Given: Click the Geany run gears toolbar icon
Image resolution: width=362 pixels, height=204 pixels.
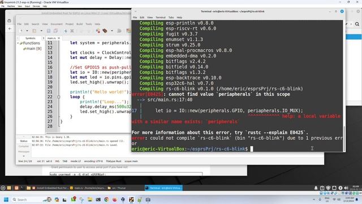Looking at the screenshot, I should (x=119, y=31).
